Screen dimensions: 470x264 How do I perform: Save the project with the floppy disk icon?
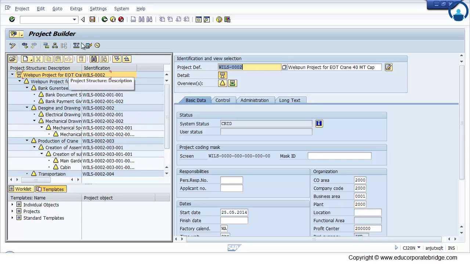[x=93, y=19]
